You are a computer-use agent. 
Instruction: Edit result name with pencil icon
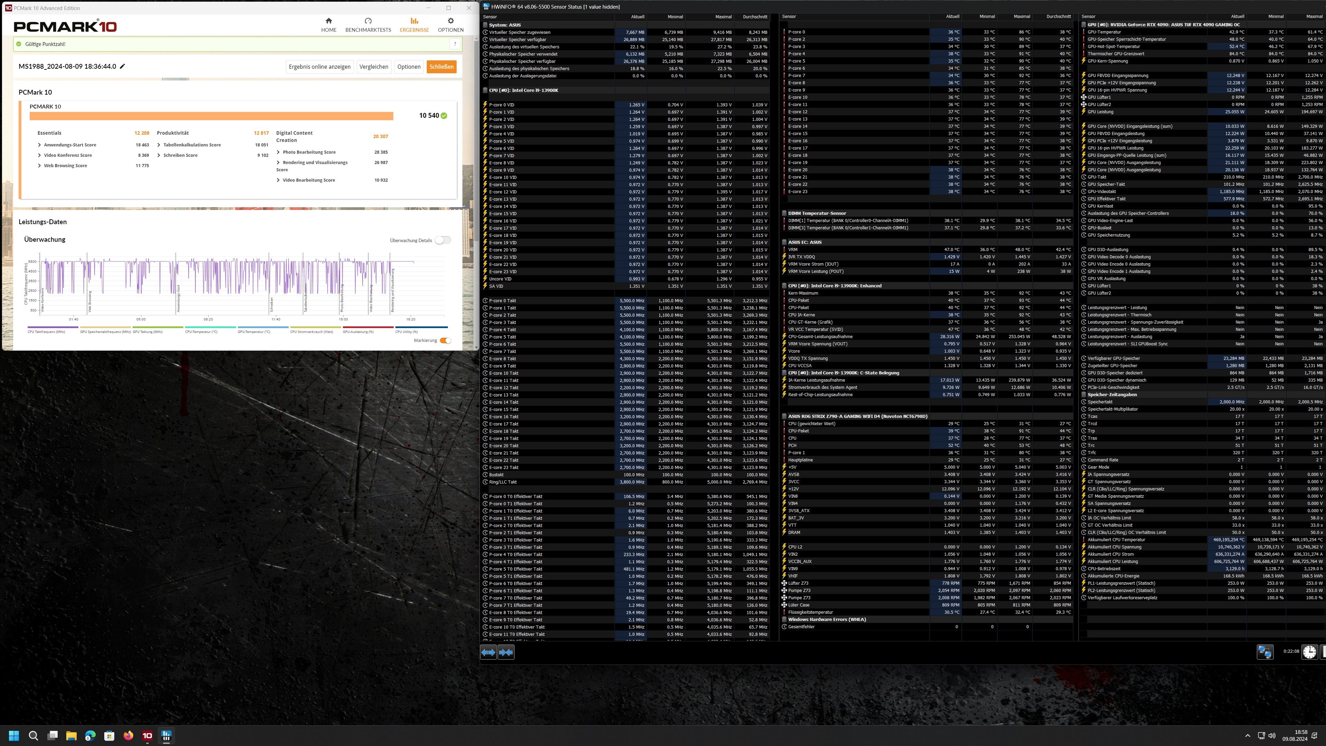123,66
